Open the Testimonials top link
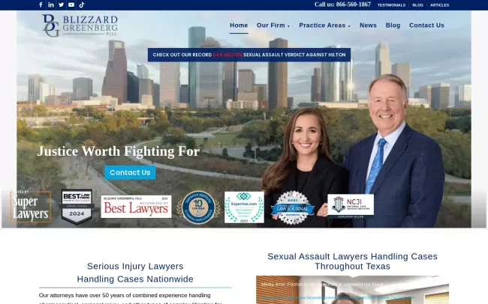 pyautogui.click(x=391, y=5)
